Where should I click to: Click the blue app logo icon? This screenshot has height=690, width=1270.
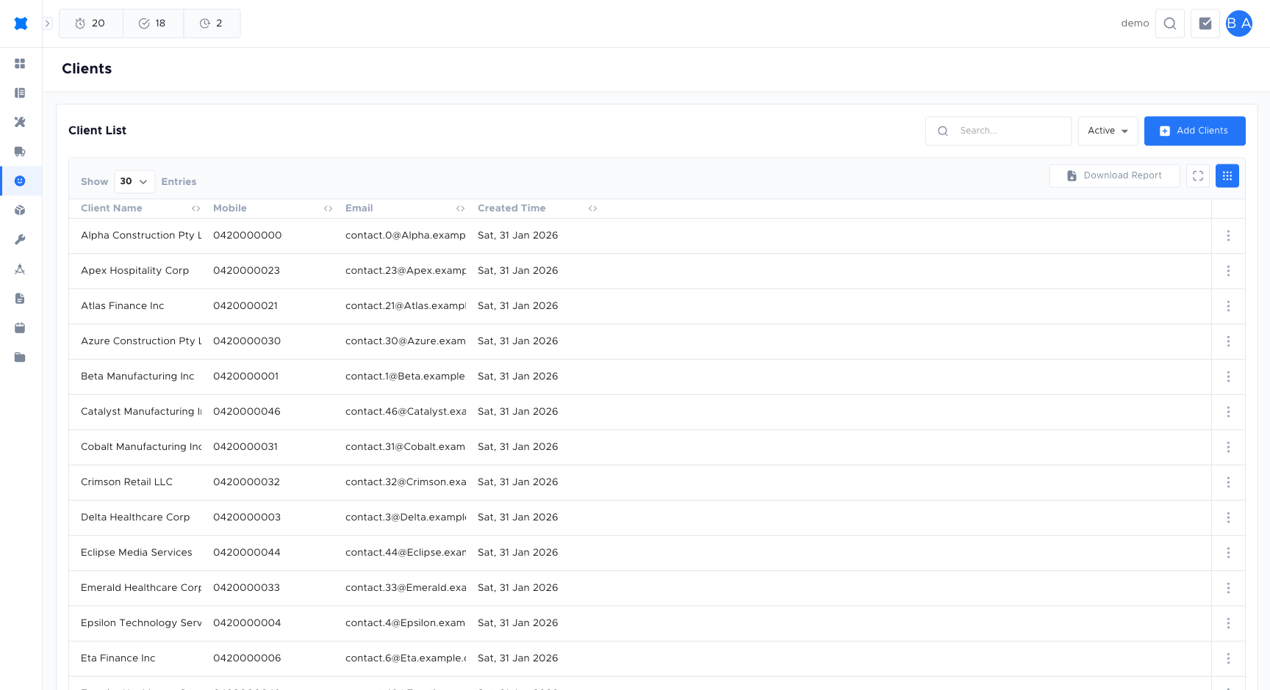click(x=21, y=23)
